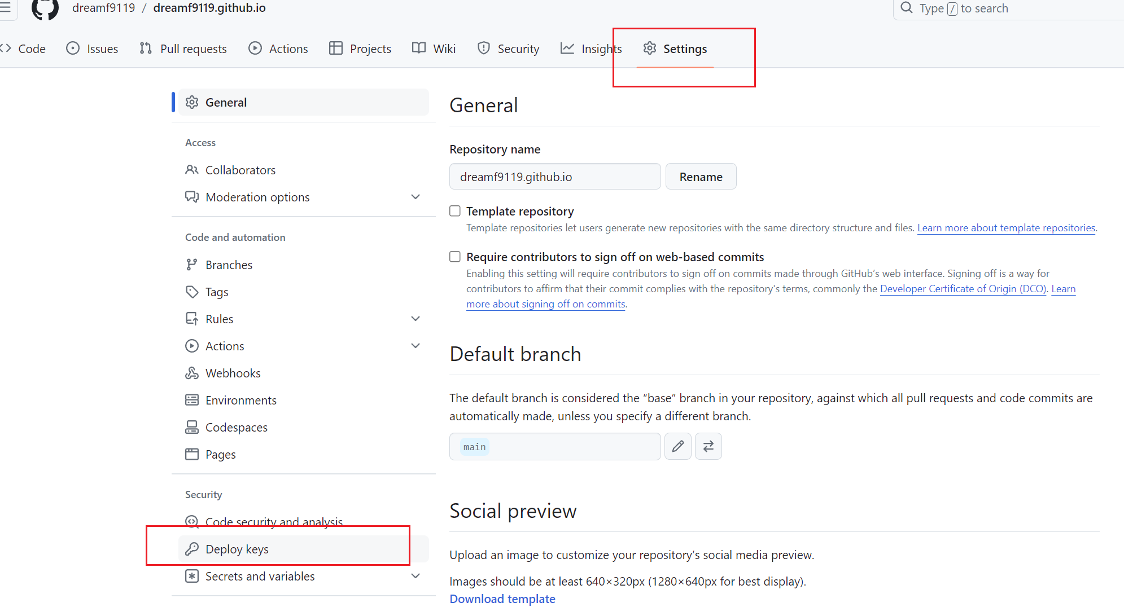Open Webhooks settings page
Viewport: 1124px width, 607px height.
pyautogui.click(x=304, y=373)
